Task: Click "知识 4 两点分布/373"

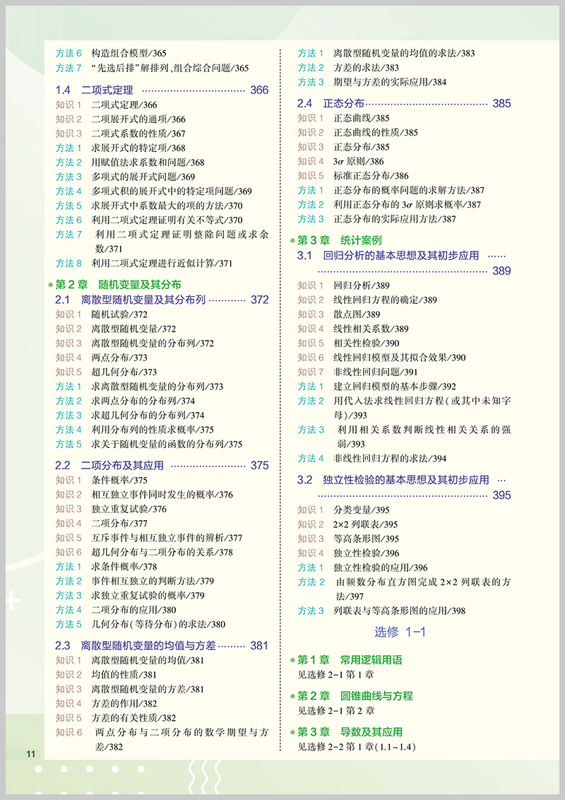Action: pyautogui.click(x=102, y=358)
